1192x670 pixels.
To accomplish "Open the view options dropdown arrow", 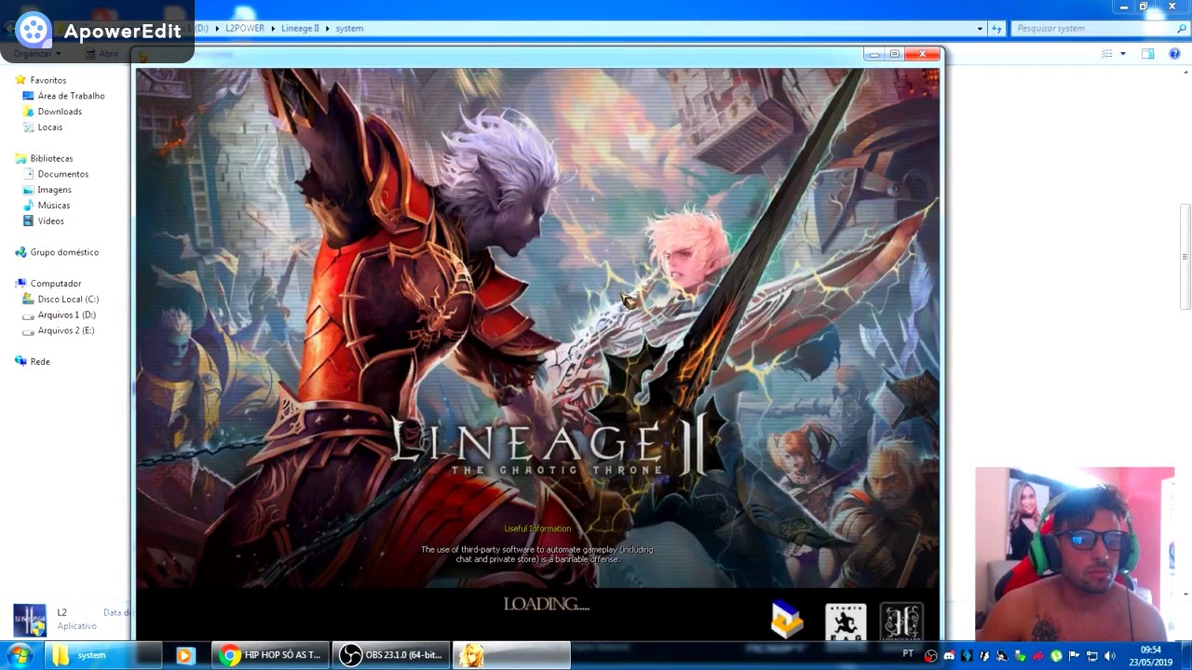I will click(x=1122, y=54).
